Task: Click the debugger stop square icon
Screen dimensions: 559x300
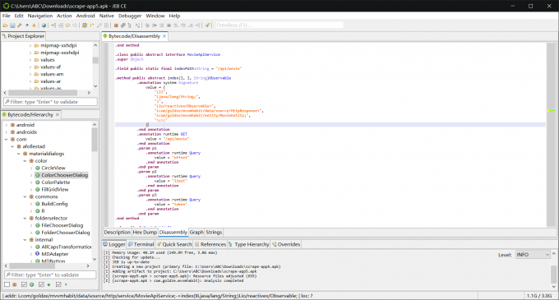Action: pos(169,25)
